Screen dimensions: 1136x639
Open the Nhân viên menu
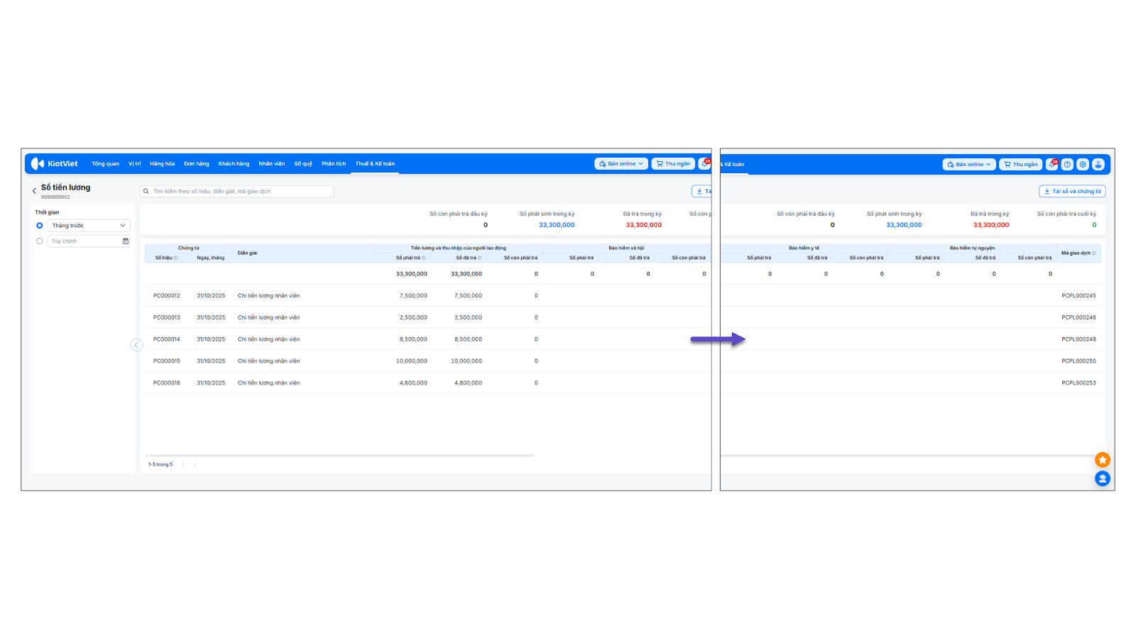click(x=272, y=164)
